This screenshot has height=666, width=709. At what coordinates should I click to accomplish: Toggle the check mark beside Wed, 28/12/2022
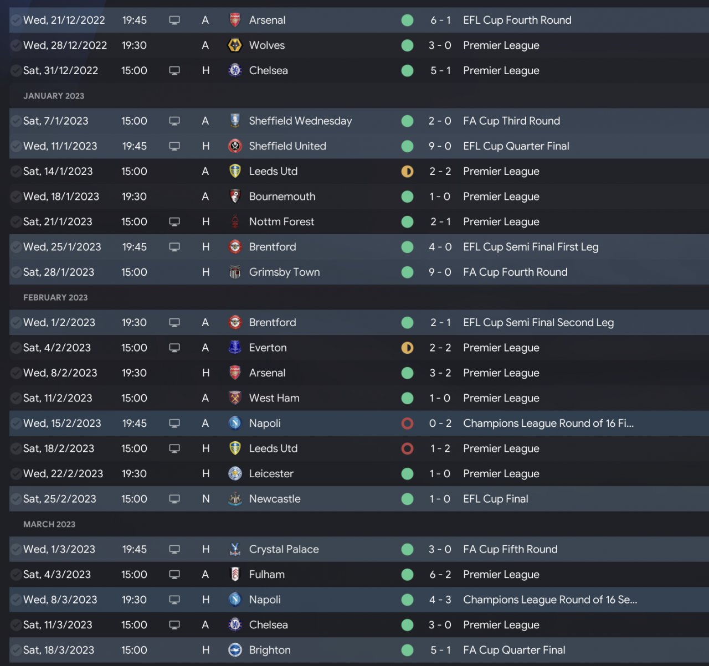pos(17,45)
